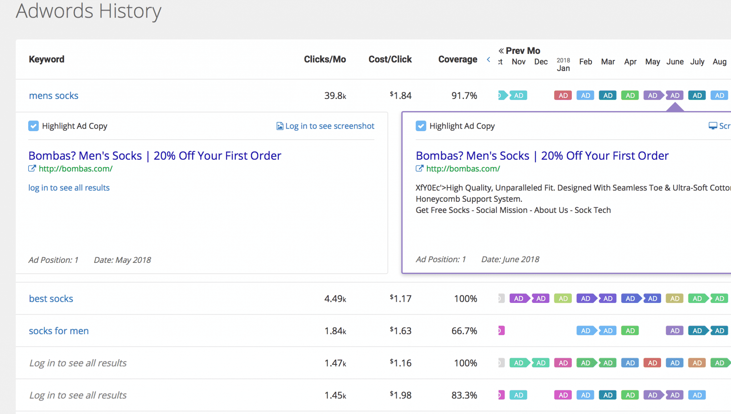The height and width of the screenshot is (414, 731).
Task: Click external link icon beside bombas.com in June panel
Action: [x=420, y=169]
